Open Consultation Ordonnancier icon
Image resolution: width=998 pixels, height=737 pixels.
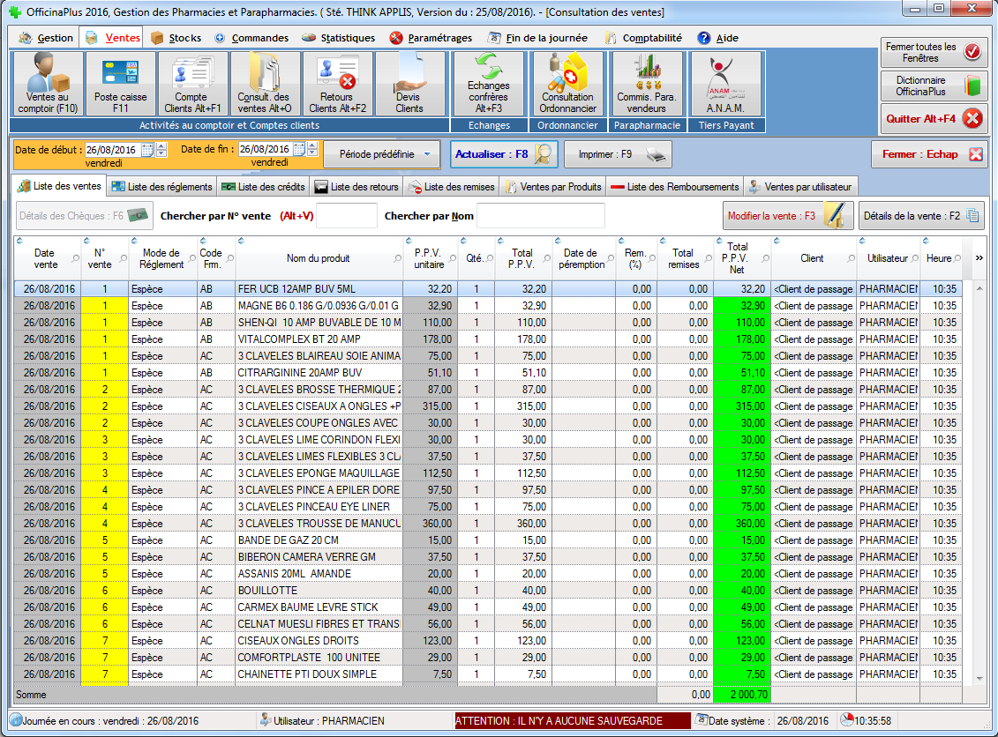tap(567, 84)
